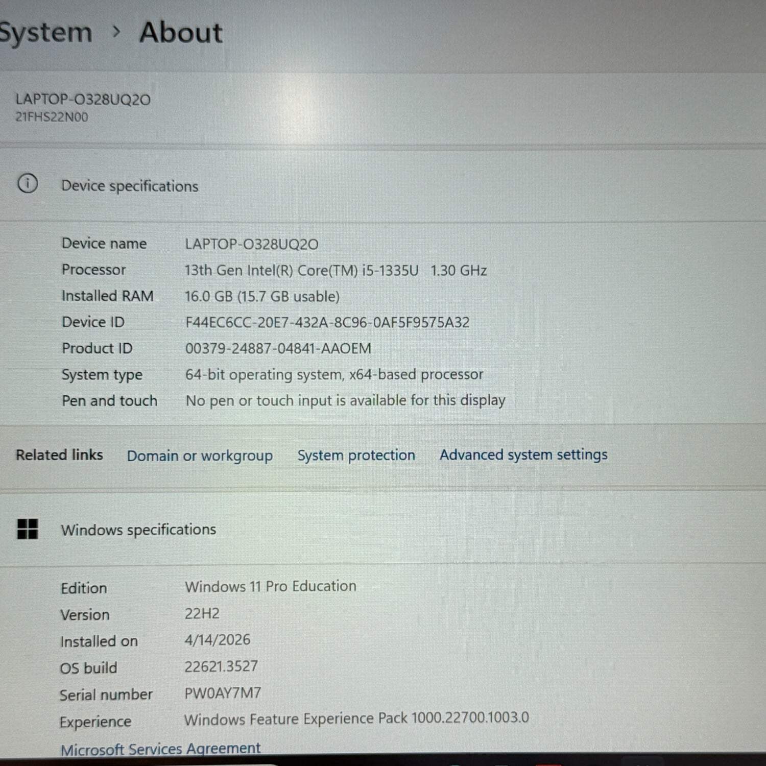This screenshot has height=766, width=766.
Task: Click the breadcrumb chevron between System and About
Action: point(116,32)
